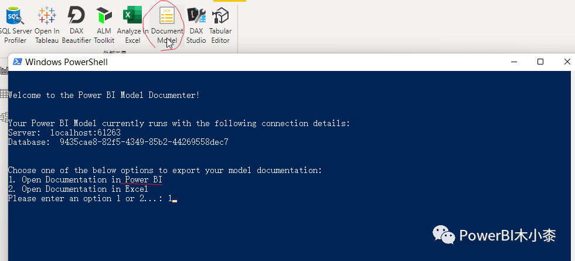Switch to Data view in left sidebar

(4, 93)
